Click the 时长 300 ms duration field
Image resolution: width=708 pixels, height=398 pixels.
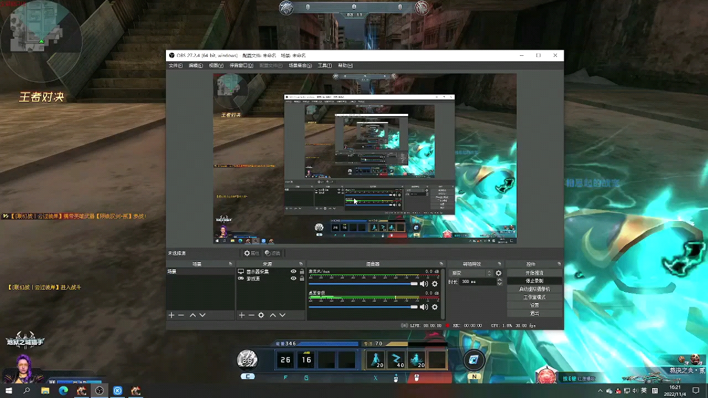pyautogui.click(x=478, y=281)
